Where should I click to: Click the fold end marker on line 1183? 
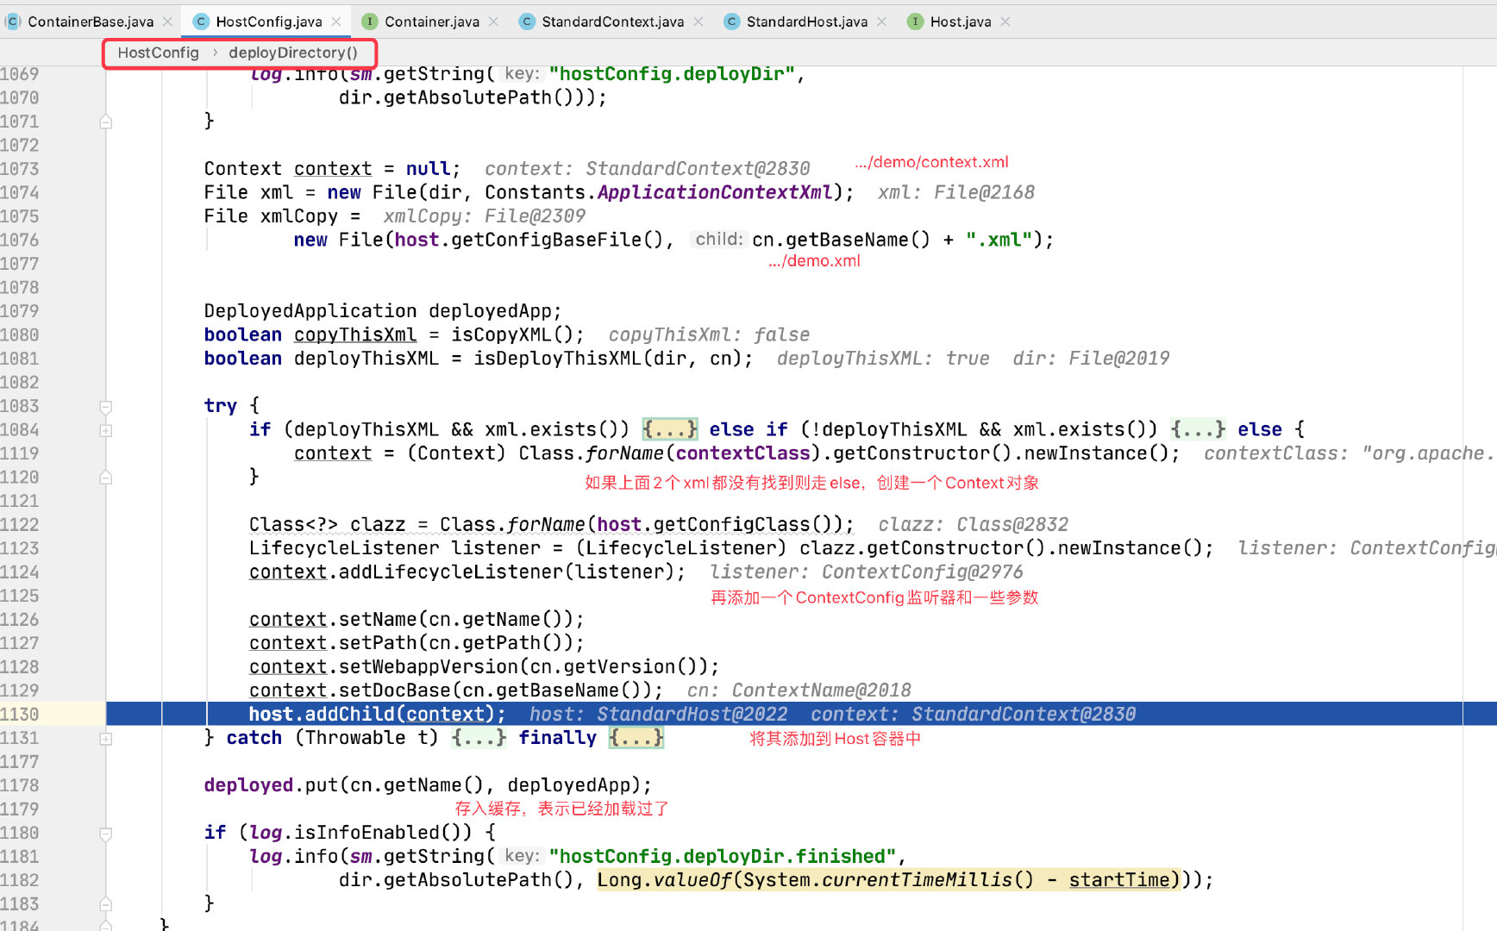click(106, 904)
